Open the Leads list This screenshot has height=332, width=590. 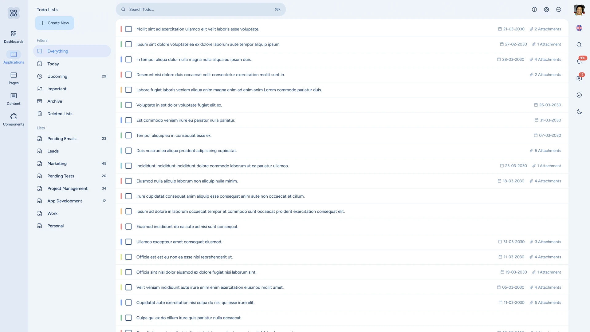click(72, 151)
